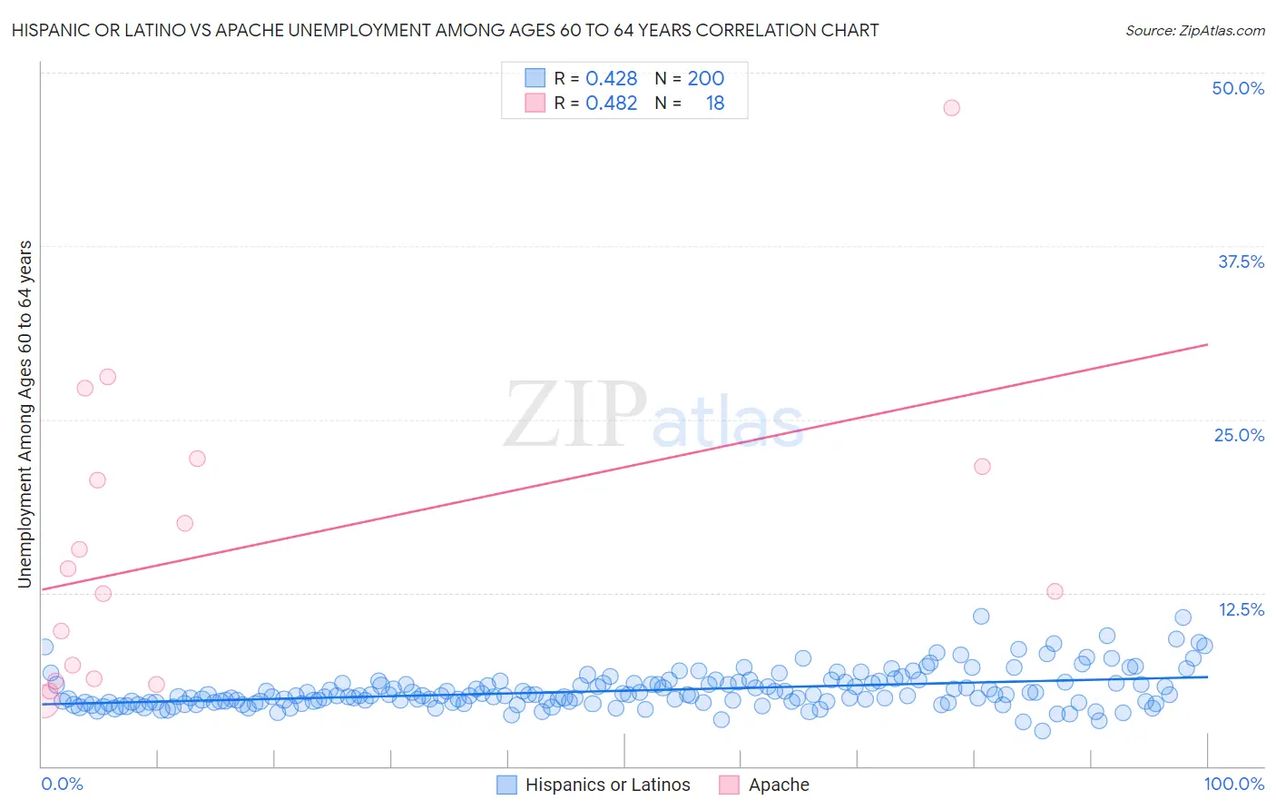Click the 100.0% x-axis label
The height and width of the screenshot is (810, 1276).
(x=1234, y=784)
